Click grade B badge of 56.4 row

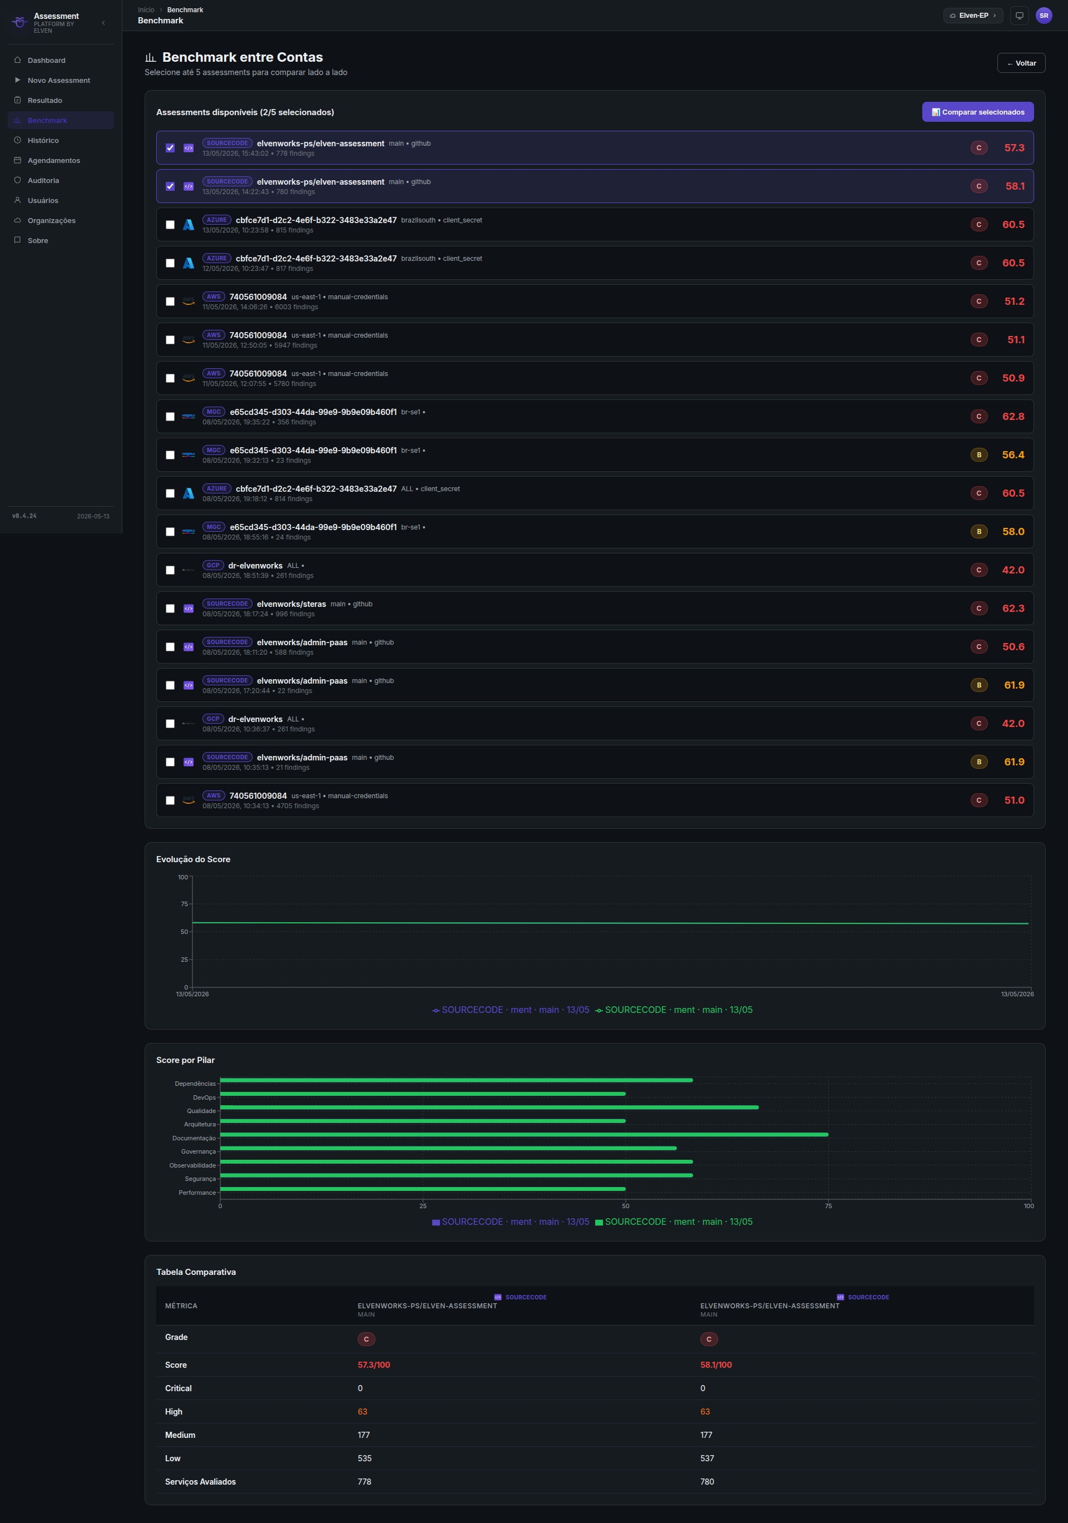(978, 455)
